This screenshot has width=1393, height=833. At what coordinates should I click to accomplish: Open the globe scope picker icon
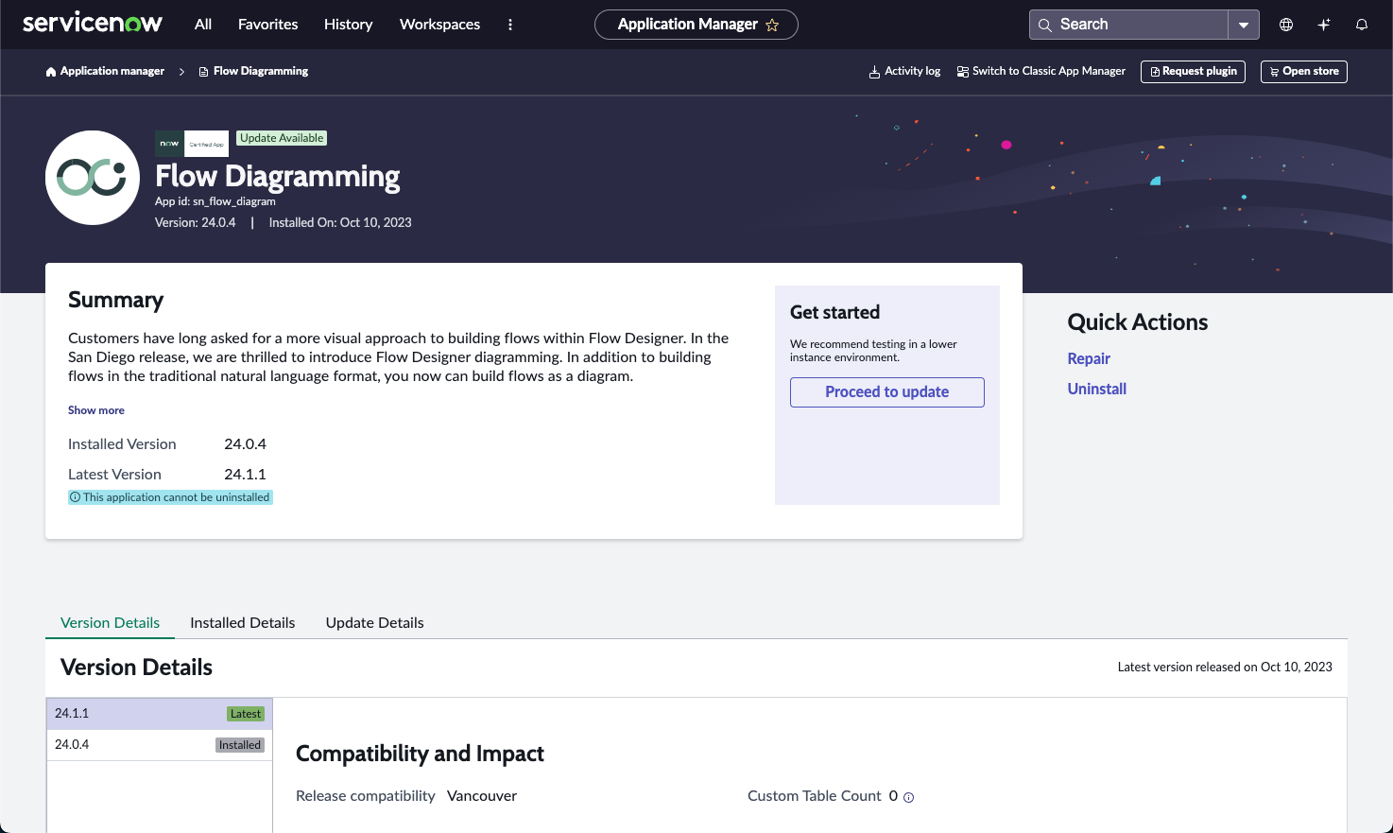(1286, 25)
